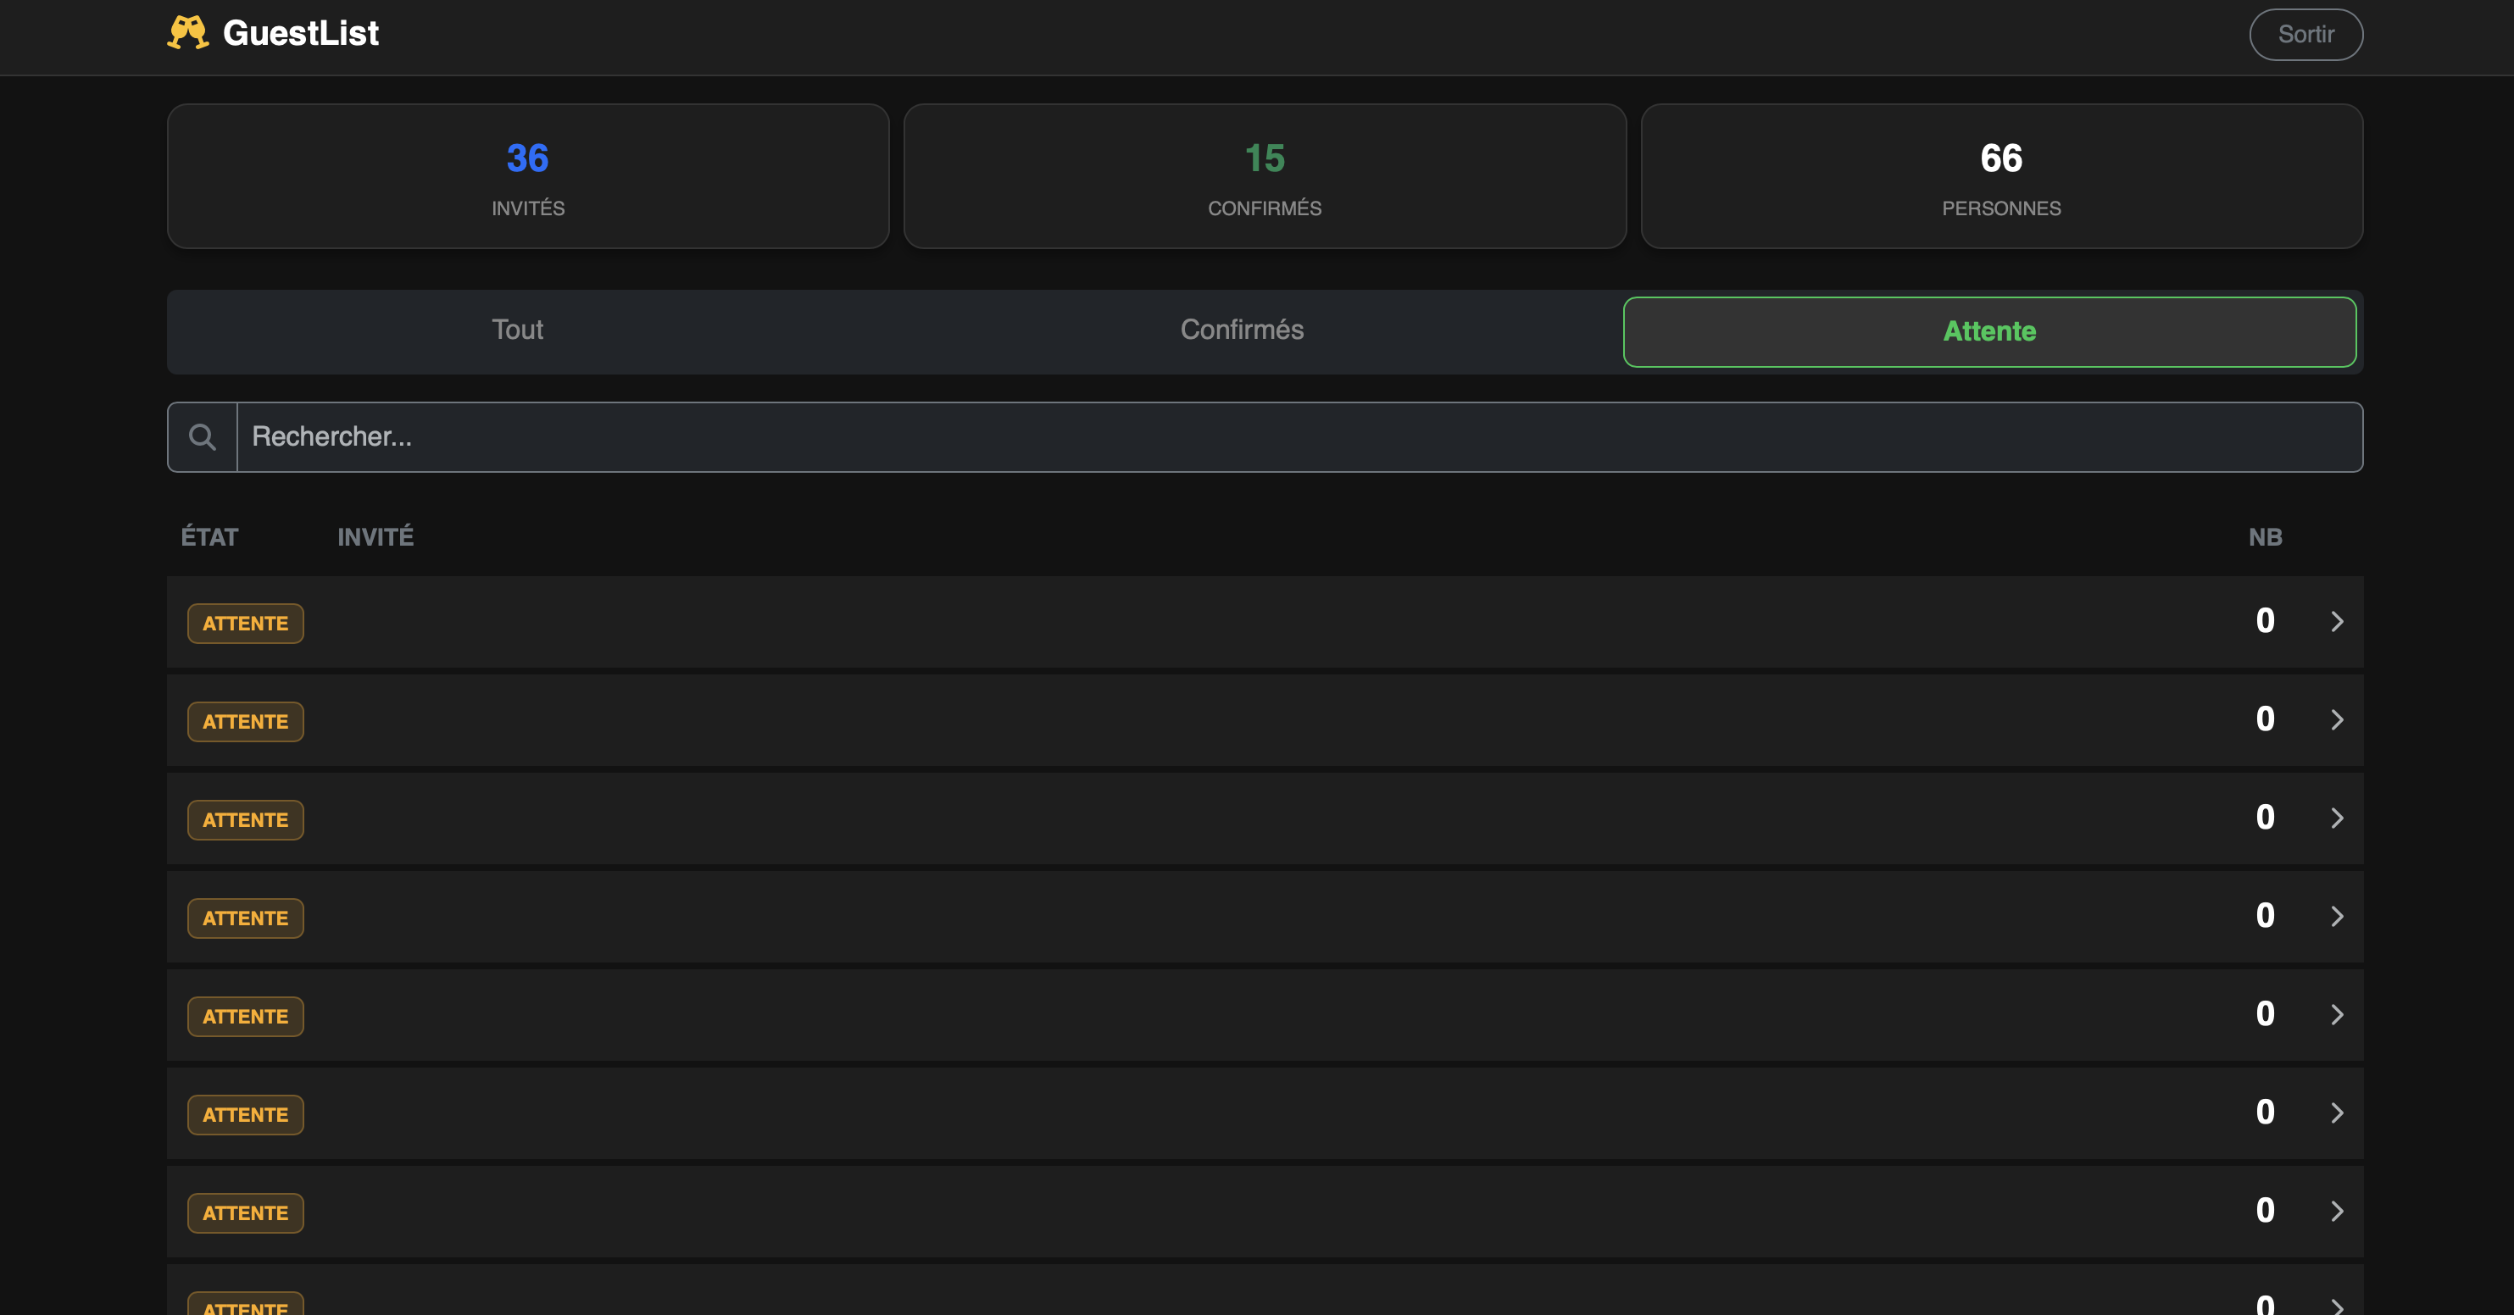This screenshot has width=2514, height=1315.
Task: Click the GuestList title text
Action: point(301,33)
